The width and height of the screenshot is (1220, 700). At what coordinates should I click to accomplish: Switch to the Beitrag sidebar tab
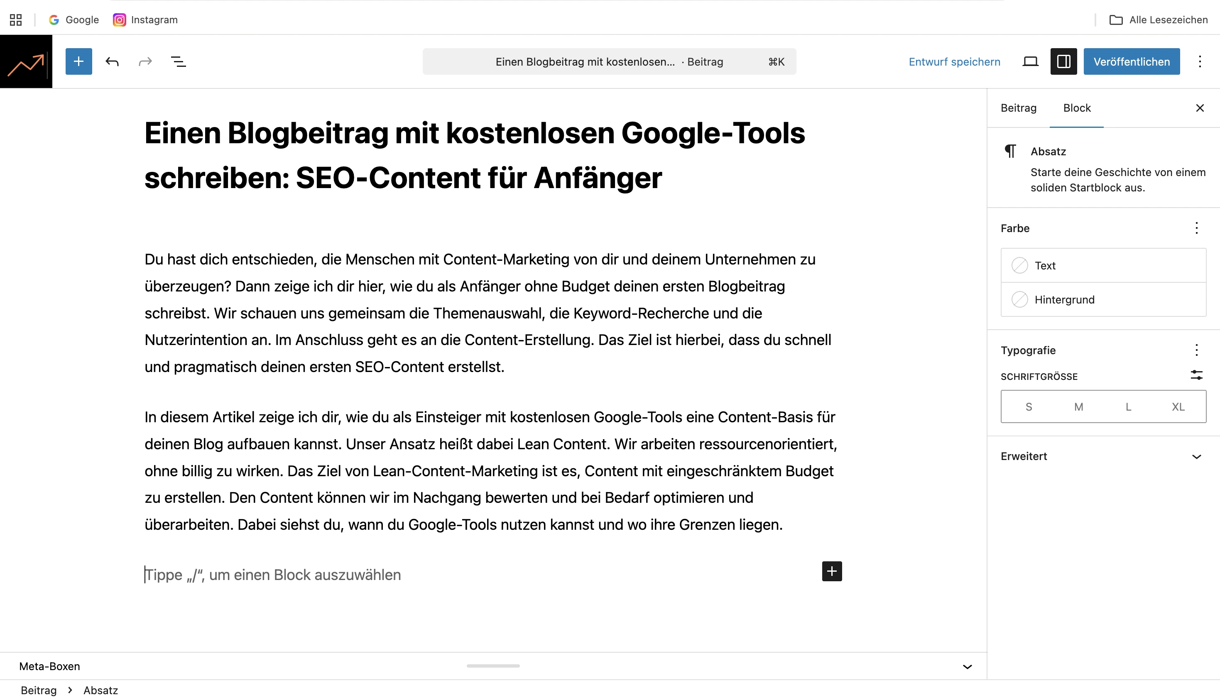[x=1018, y=108]
